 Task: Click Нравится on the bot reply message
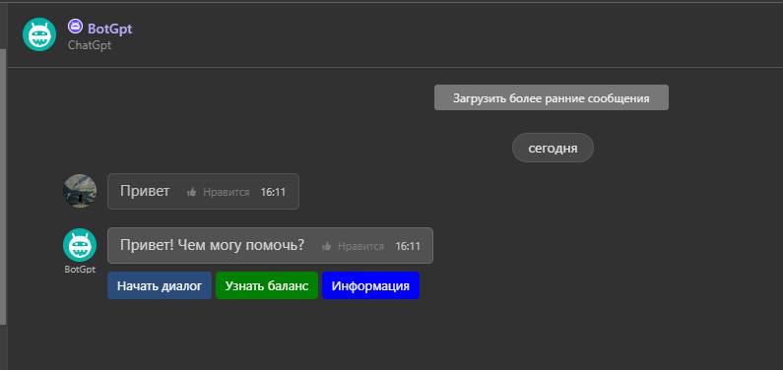pos(361,246)
